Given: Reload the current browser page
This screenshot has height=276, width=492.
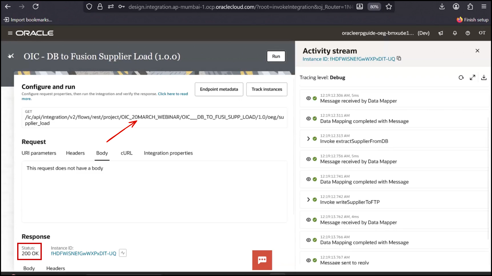Looking at the screenshot, I should point(36,7).
